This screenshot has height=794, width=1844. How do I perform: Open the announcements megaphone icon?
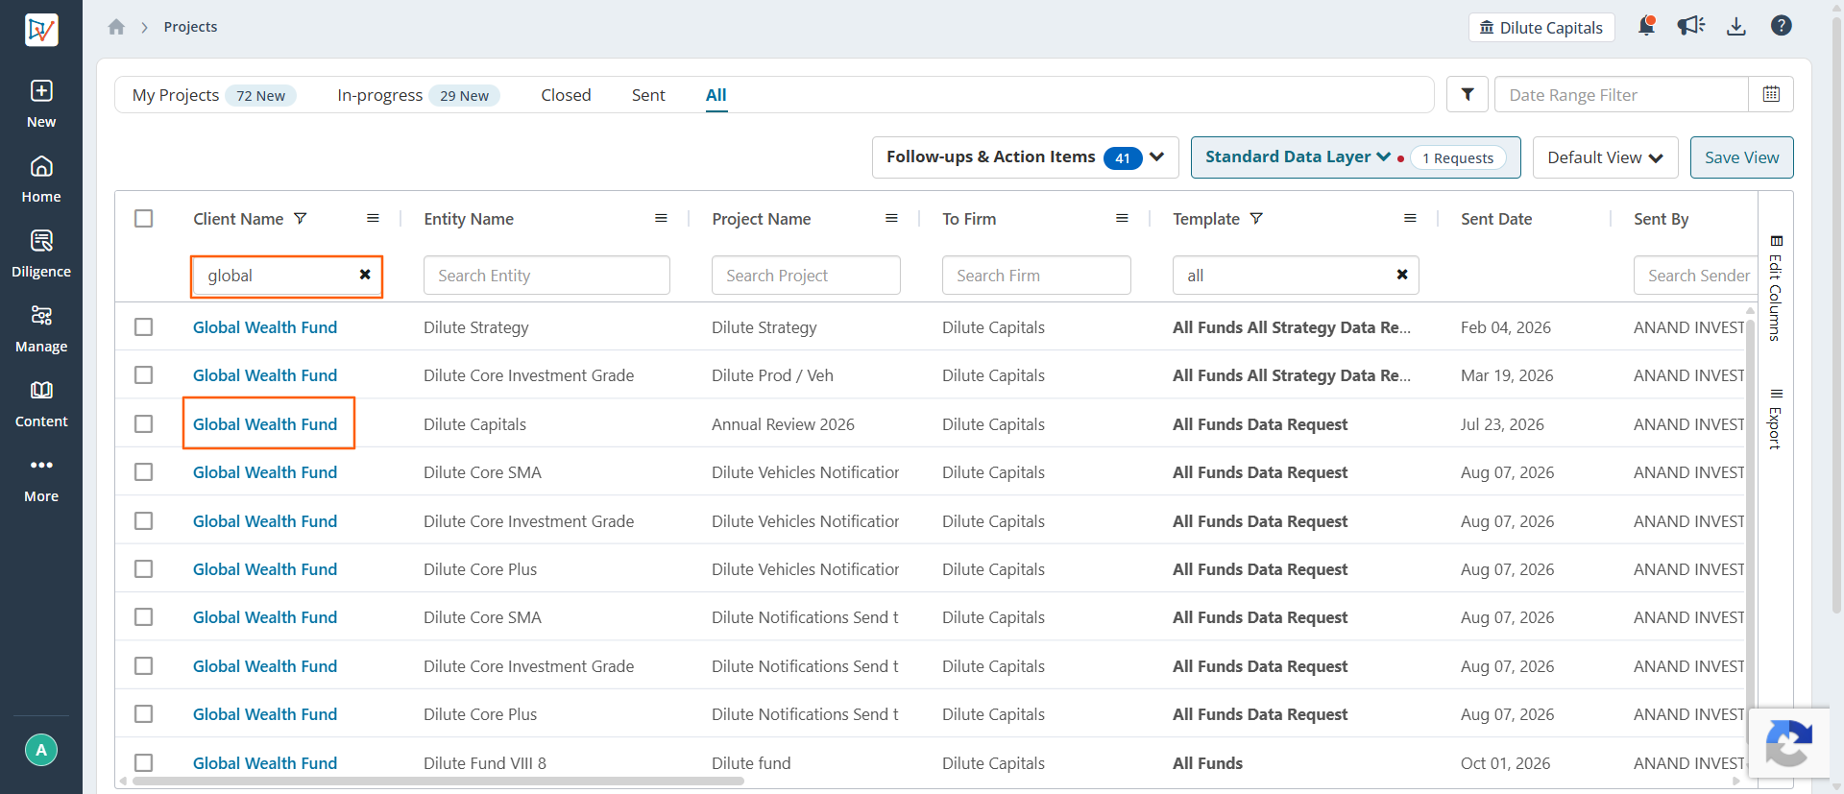(1691, 26)
